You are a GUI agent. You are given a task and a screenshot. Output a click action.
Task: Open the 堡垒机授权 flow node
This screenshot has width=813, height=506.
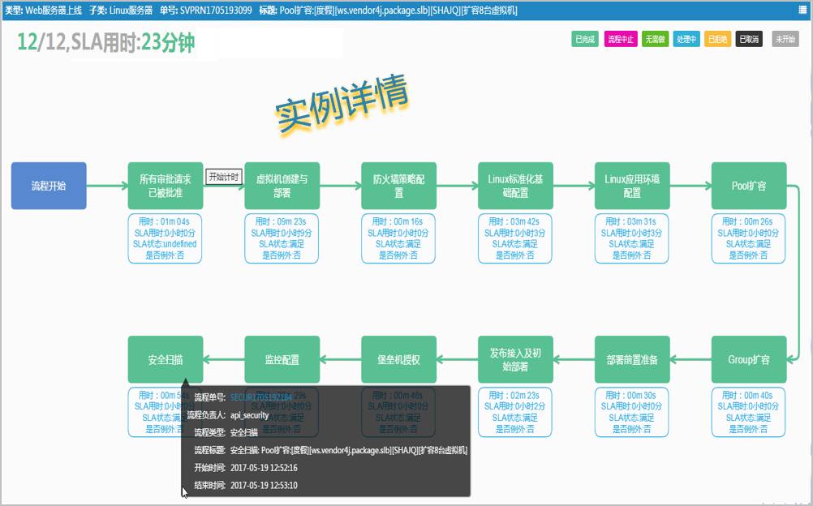coord(399,359)
